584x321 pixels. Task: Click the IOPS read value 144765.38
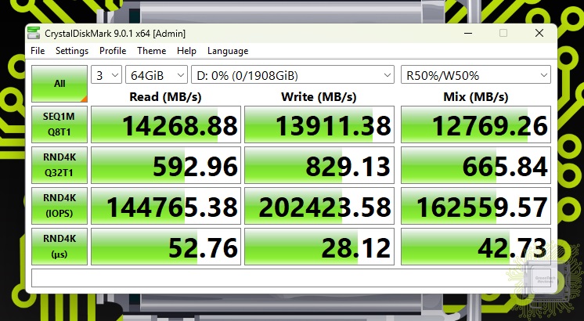166,206
